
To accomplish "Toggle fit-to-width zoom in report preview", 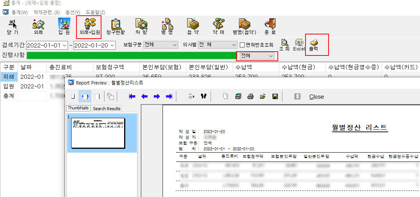I will [x=85, y=97].
